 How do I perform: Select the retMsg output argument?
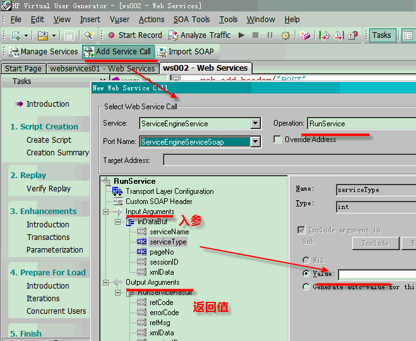point(160,323)
